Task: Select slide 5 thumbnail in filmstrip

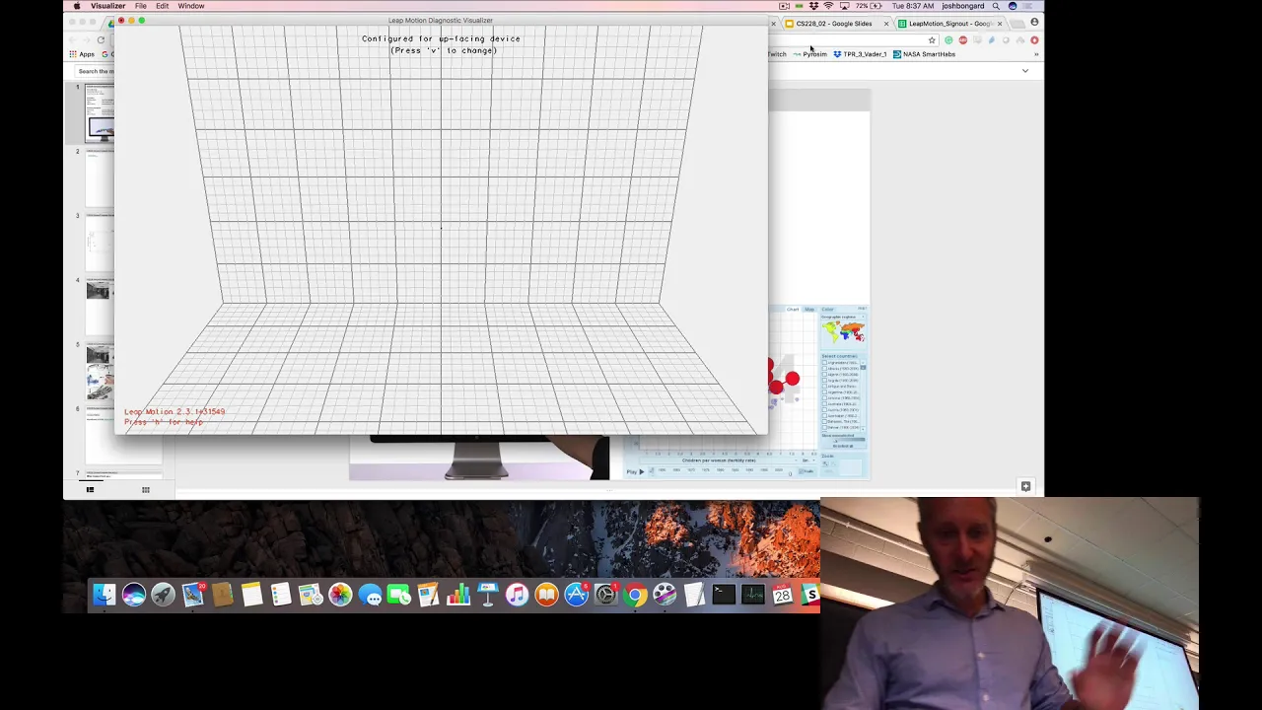Action: click(x=99, y=371)
